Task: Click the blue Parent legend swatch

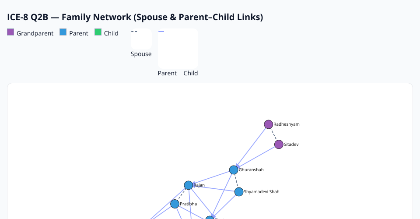Action: (63, 32)
